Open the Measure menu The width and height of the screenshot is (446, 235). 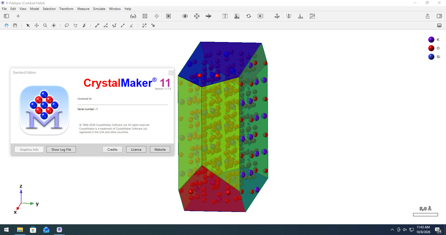coord(83,9)
